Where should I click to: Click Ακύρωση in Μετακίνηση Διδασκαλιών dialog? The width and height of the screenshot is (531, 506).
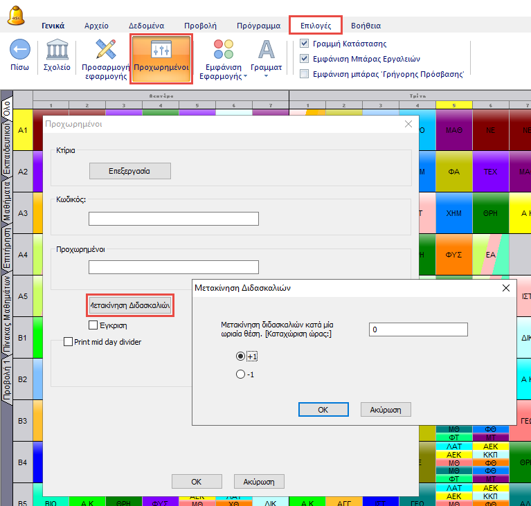(x=386, y=410)
